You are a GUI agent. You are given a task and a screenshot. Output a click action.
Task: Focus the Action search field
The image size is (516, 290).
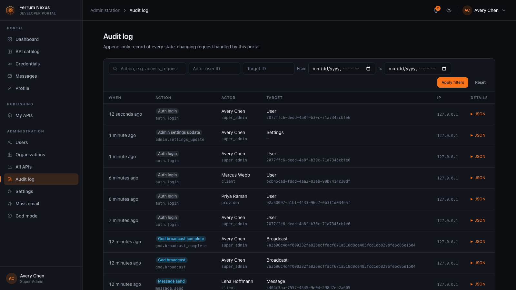pyautogui.click(x=147, y=69)
